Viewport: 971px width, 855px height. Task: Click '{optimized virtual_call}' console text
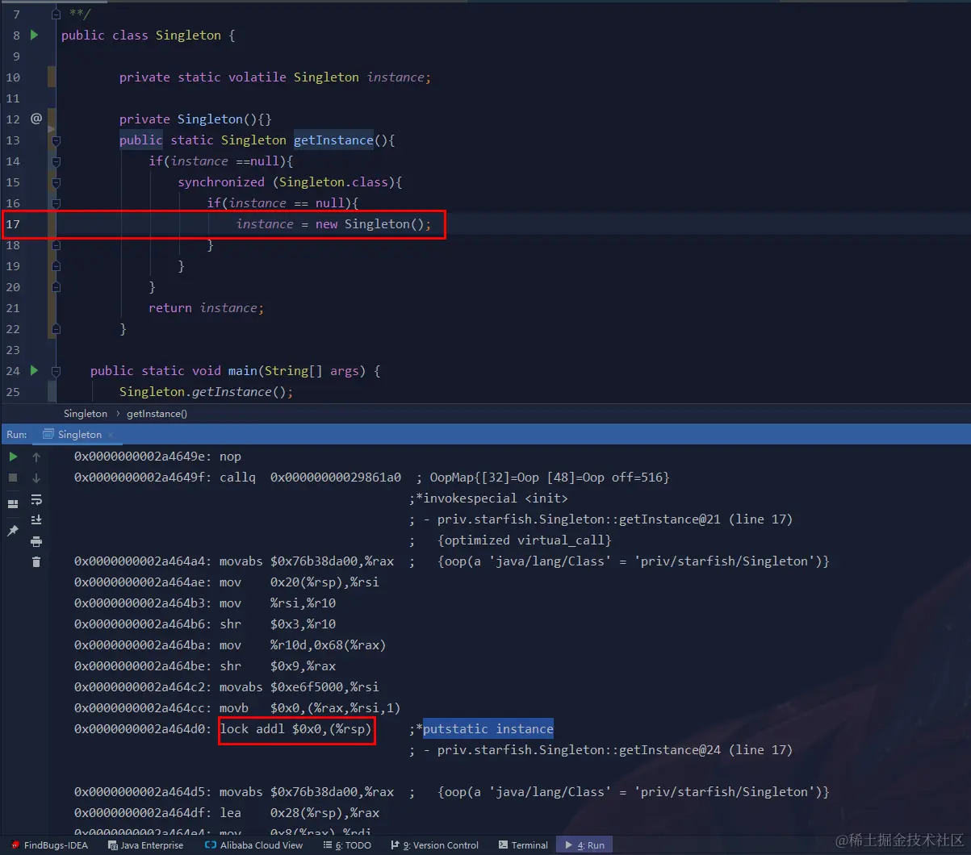click(x=525, y=540)
